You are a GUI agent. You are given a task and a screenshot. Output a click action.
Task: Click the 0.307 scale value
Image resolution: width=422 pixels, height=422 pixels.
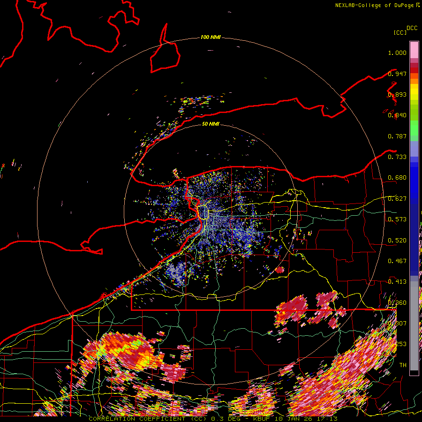pyautogui.click(x=397, y=324)
